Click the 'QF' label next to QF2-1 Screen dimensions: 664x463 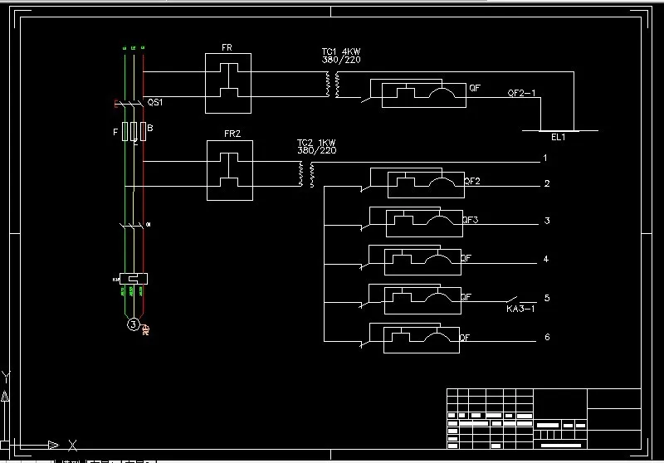(475, 88)
